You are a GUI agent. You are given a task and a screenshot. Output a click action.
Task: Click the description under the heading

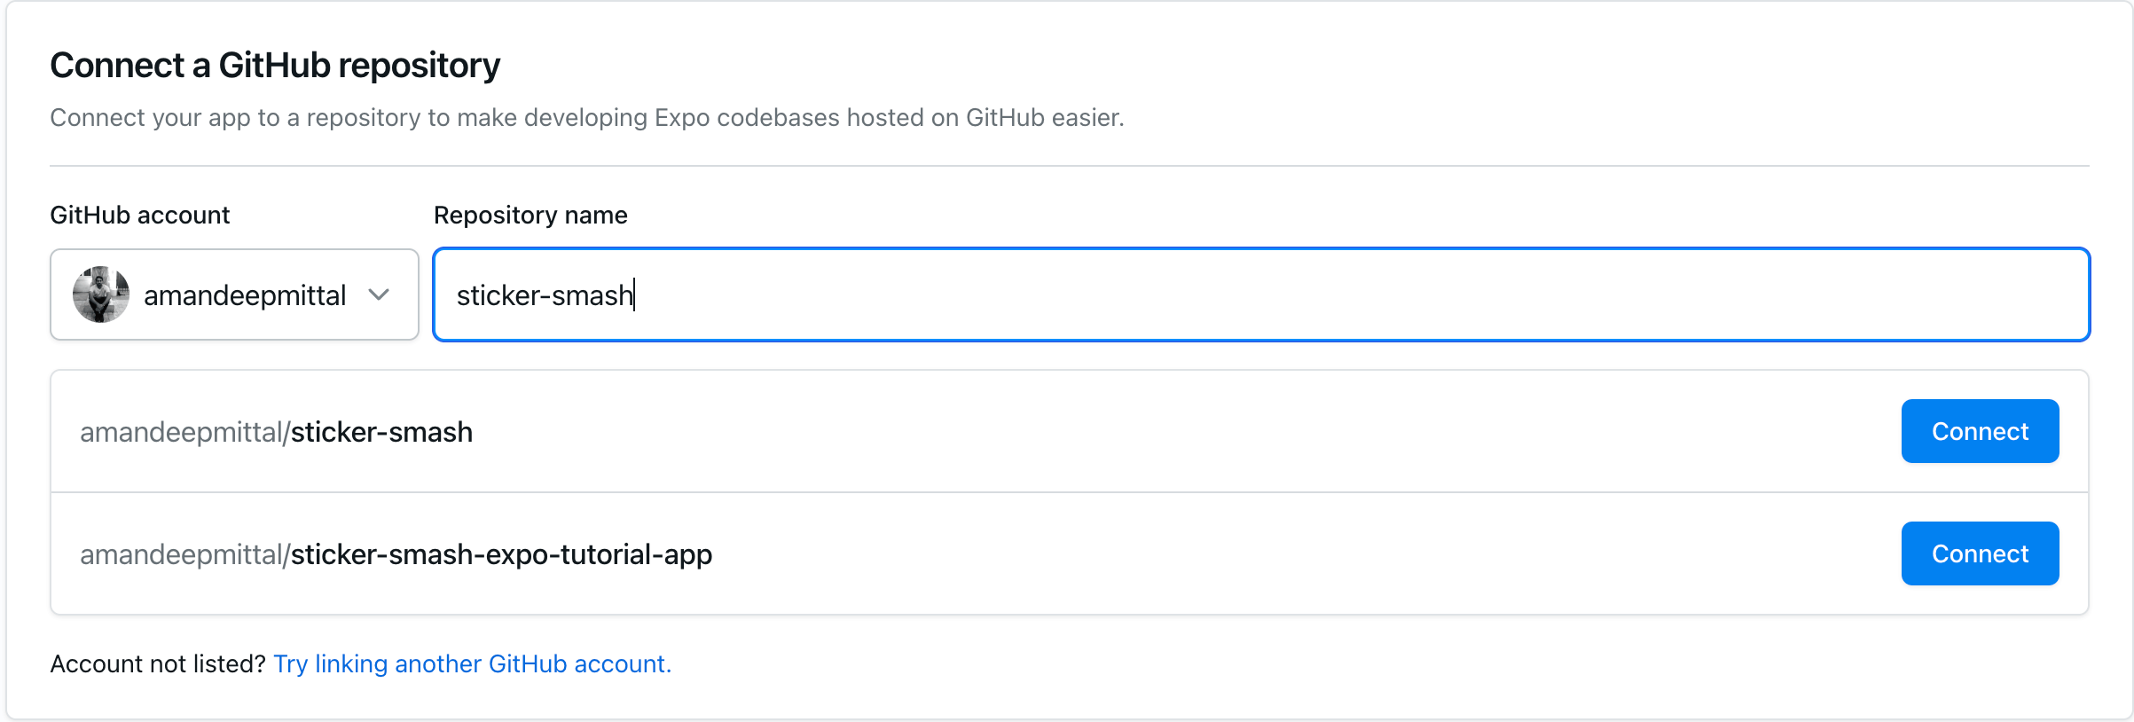(x=588, y=116)
